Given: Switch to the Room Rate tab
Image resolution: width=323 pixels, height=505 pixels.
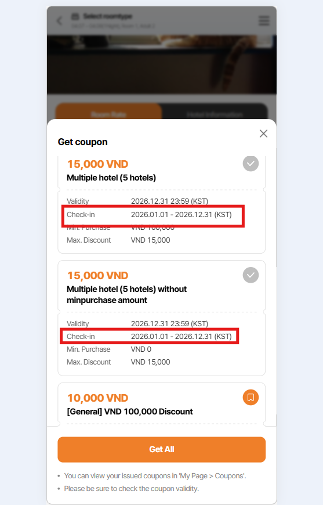Looking at the screenshot, I should pos(108,114).
